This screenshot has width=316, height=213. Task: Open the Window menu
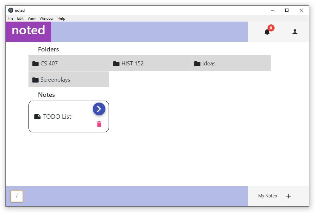tap(46, 18)
